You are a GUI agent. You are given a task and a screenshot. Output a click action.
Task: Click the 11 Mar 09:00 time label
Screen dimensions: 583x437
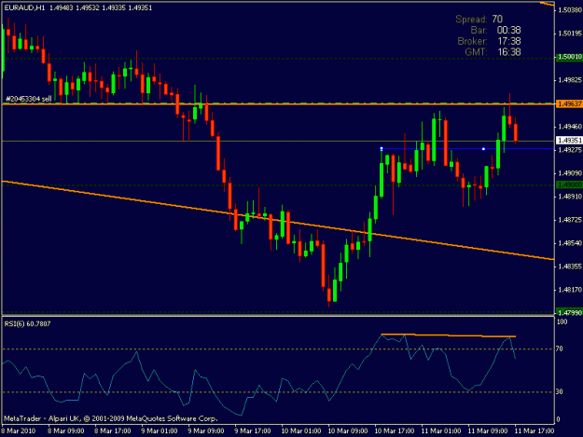(x=488, y=431)
